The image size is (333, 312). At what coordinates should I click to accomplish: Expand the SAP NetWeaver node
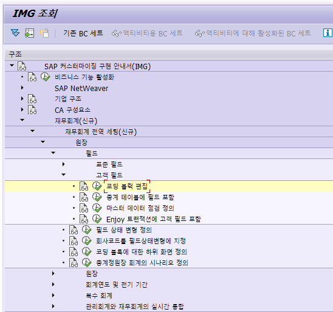[22, 88]
